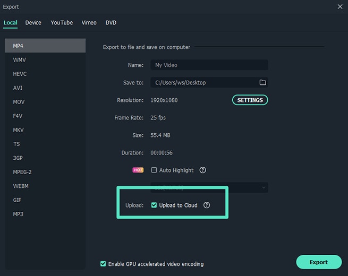Viewport: 348px width, 276px height.
Task: Enable the Auto Highlight checkbox
Action: click(x=154, y=170)
